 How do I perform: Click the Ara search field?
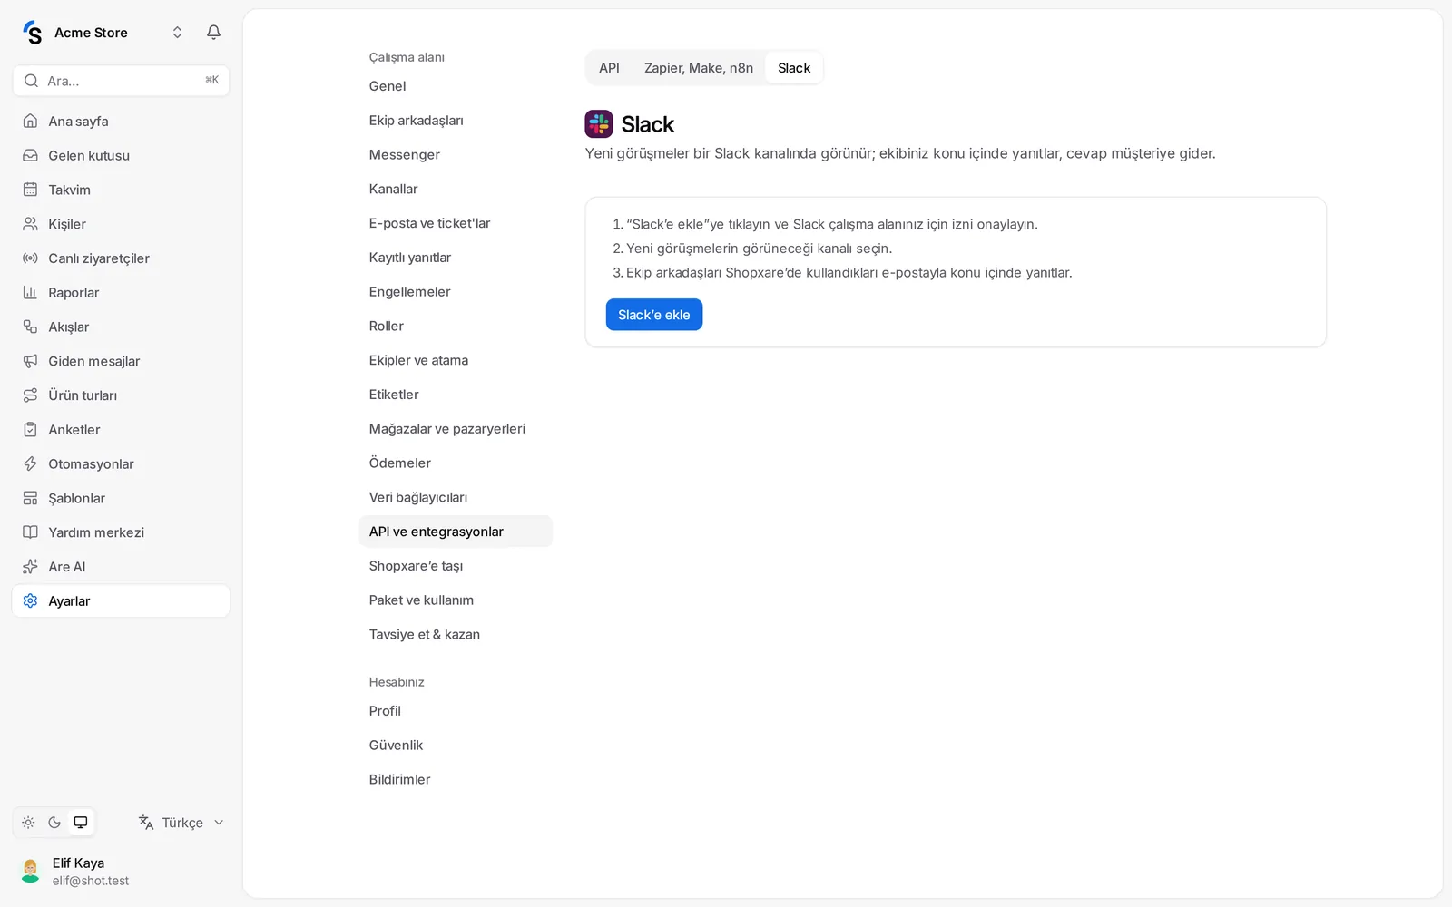click(121, 81)
